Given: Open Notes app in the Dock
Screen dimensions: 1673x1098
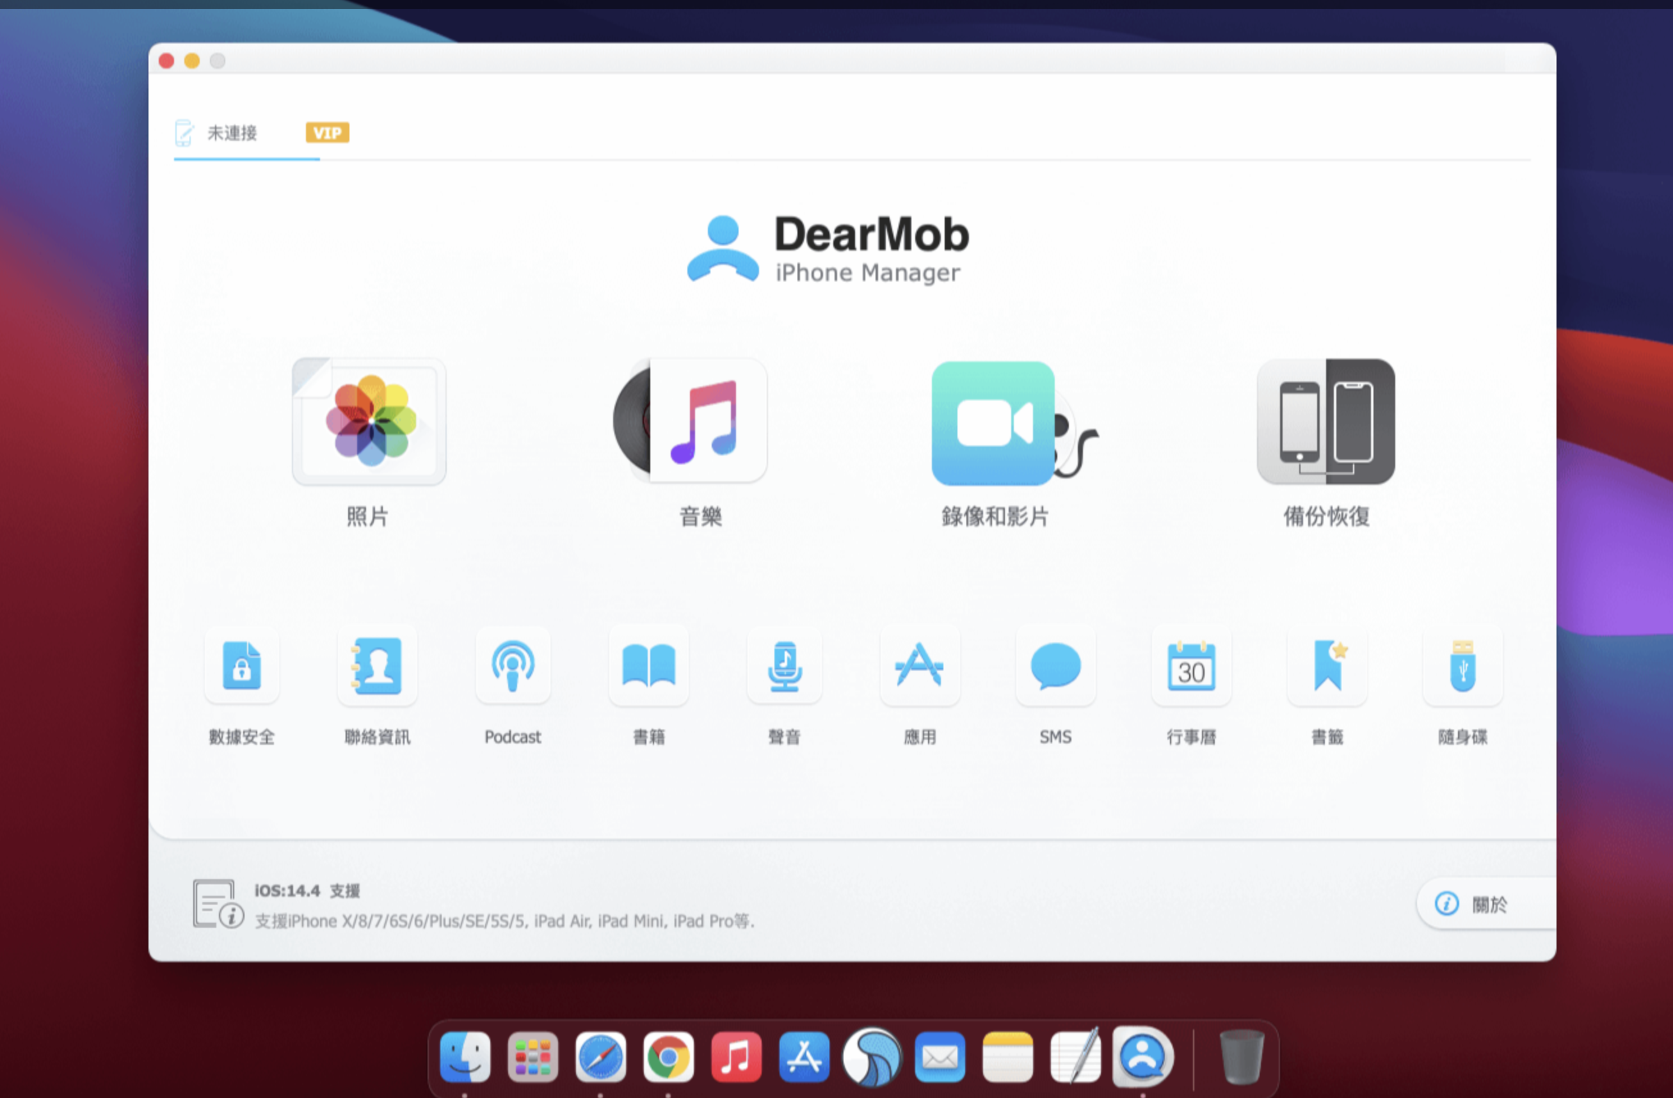Looking at the screenshot, I should [x=1008, y=1056].
